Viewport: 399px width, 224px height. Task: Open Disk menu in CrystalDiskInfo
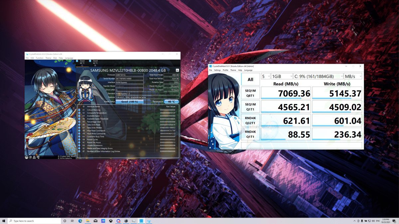tap(55, 58)
